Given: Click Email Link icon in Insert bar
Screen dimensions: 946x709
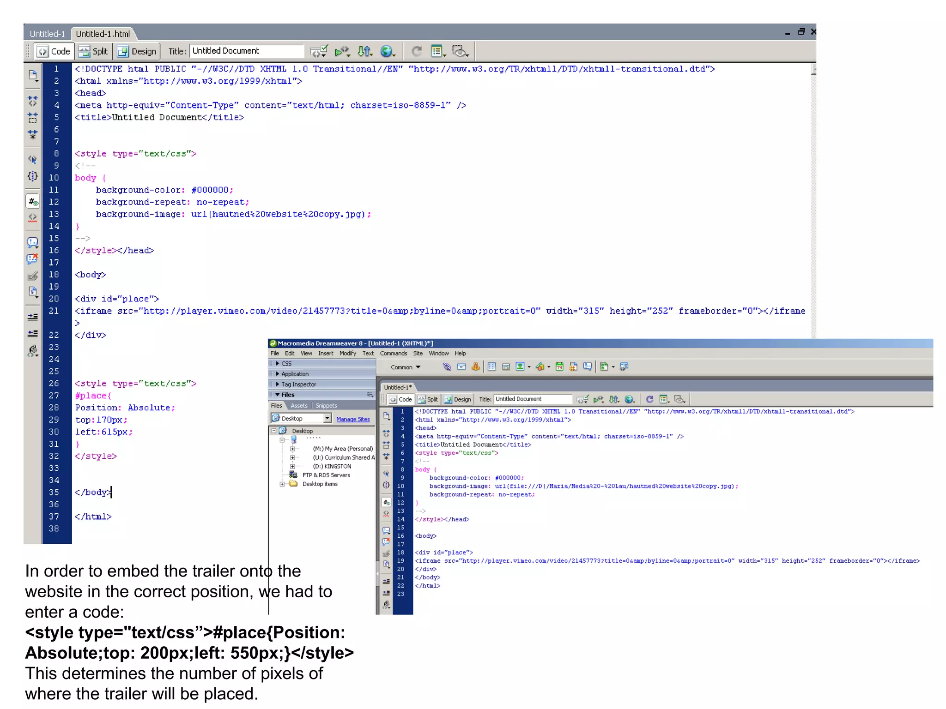Looking at the screenshot, I should (x=461, y=367).
